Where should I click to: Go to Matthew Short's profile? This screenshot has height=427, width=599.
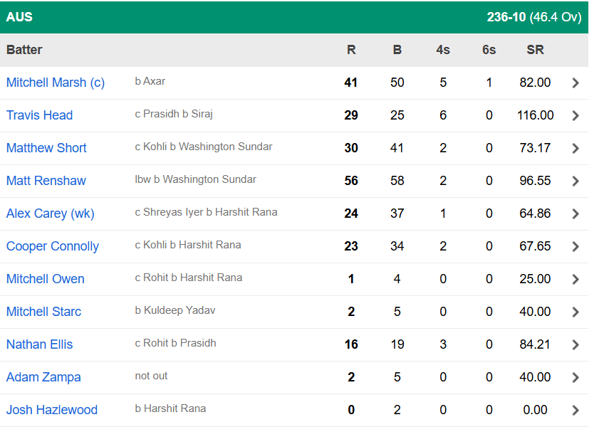[46, 148]
